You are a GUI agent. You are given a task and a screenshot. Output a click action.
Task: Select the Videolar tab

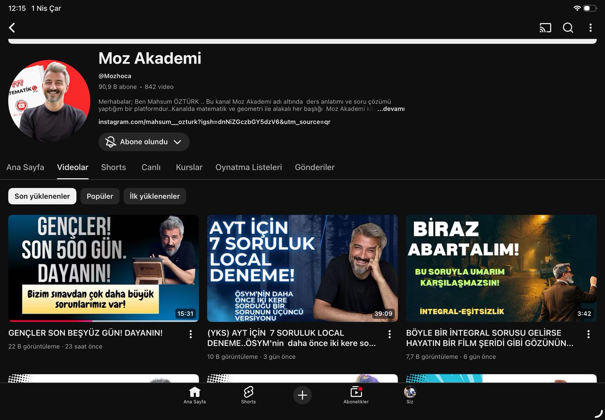[x=73, y=167]
